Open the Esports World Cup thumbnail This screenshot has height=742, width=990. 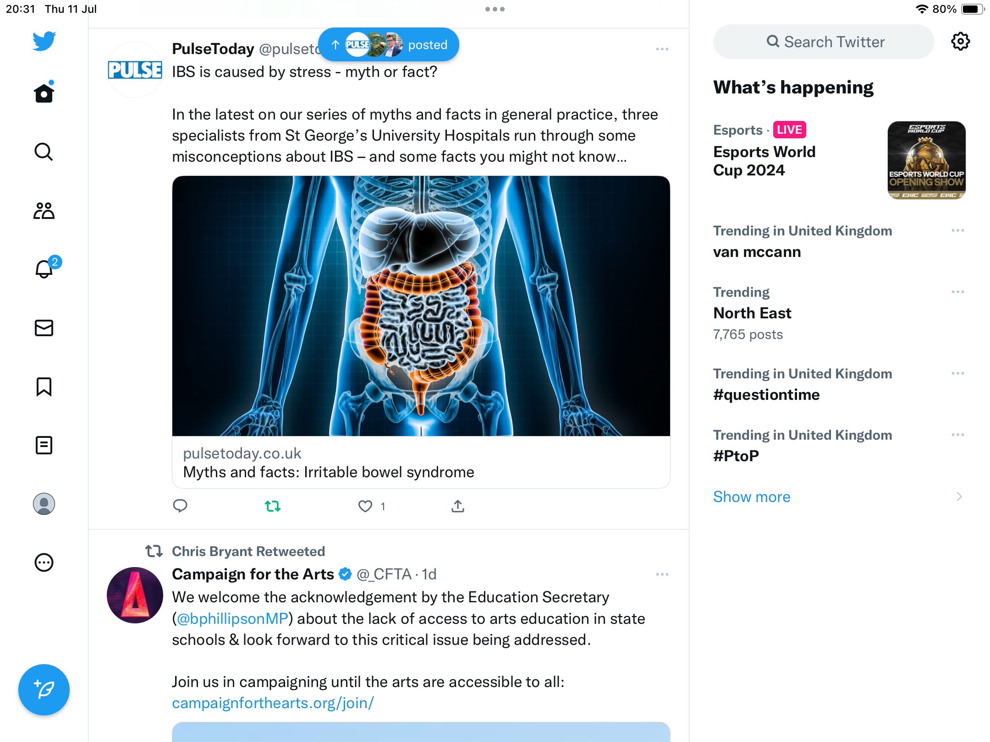click(926, 160)
